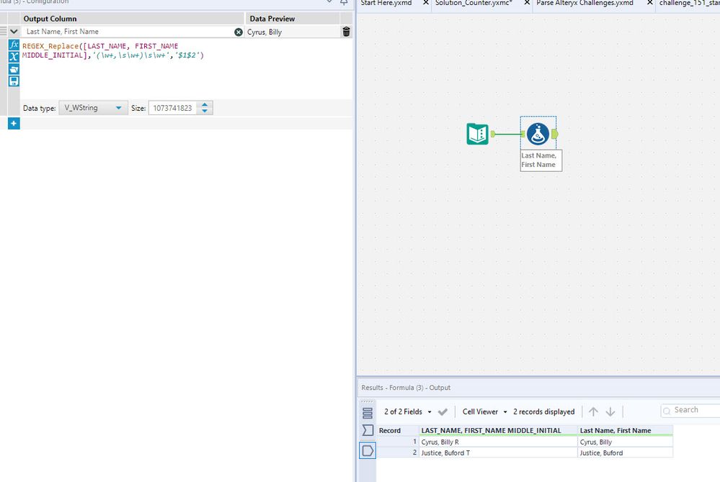Click result cell Cyrus, Billy
720x482 pixels.
click(x=625, y=442)
